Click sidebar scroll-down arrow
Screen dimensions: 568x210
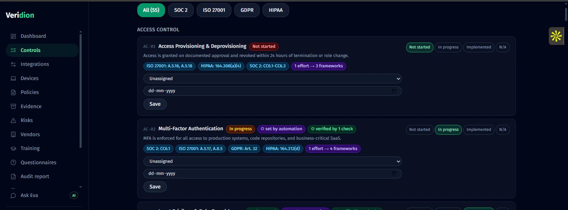coord(80,187)
